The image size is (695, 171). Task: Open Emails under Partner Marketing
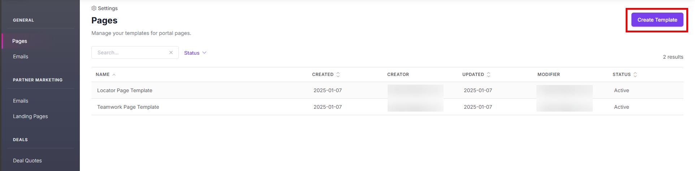(21, 101)
